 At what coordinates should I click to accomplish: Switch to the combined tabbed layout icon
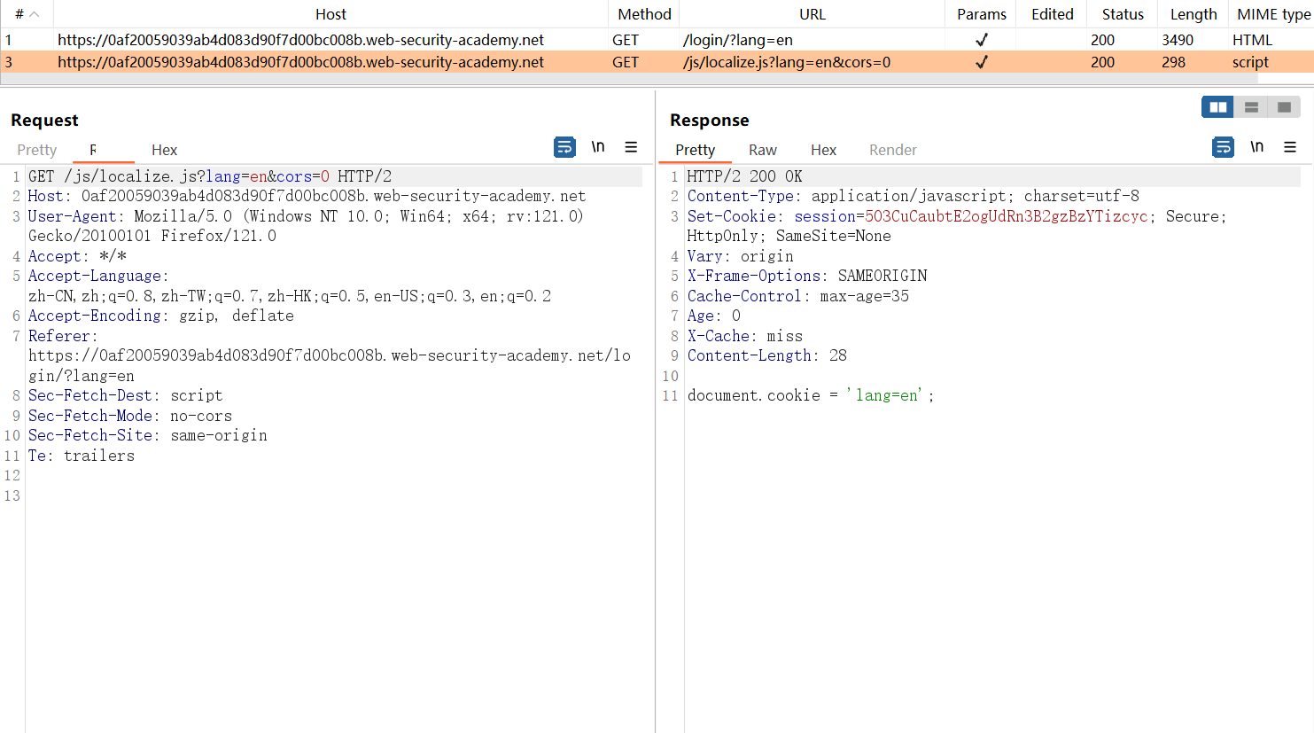pos(1284,107)
